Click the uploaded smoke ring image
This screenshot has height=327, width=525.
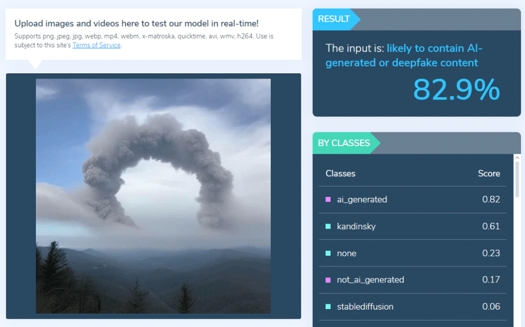[153, 196]
